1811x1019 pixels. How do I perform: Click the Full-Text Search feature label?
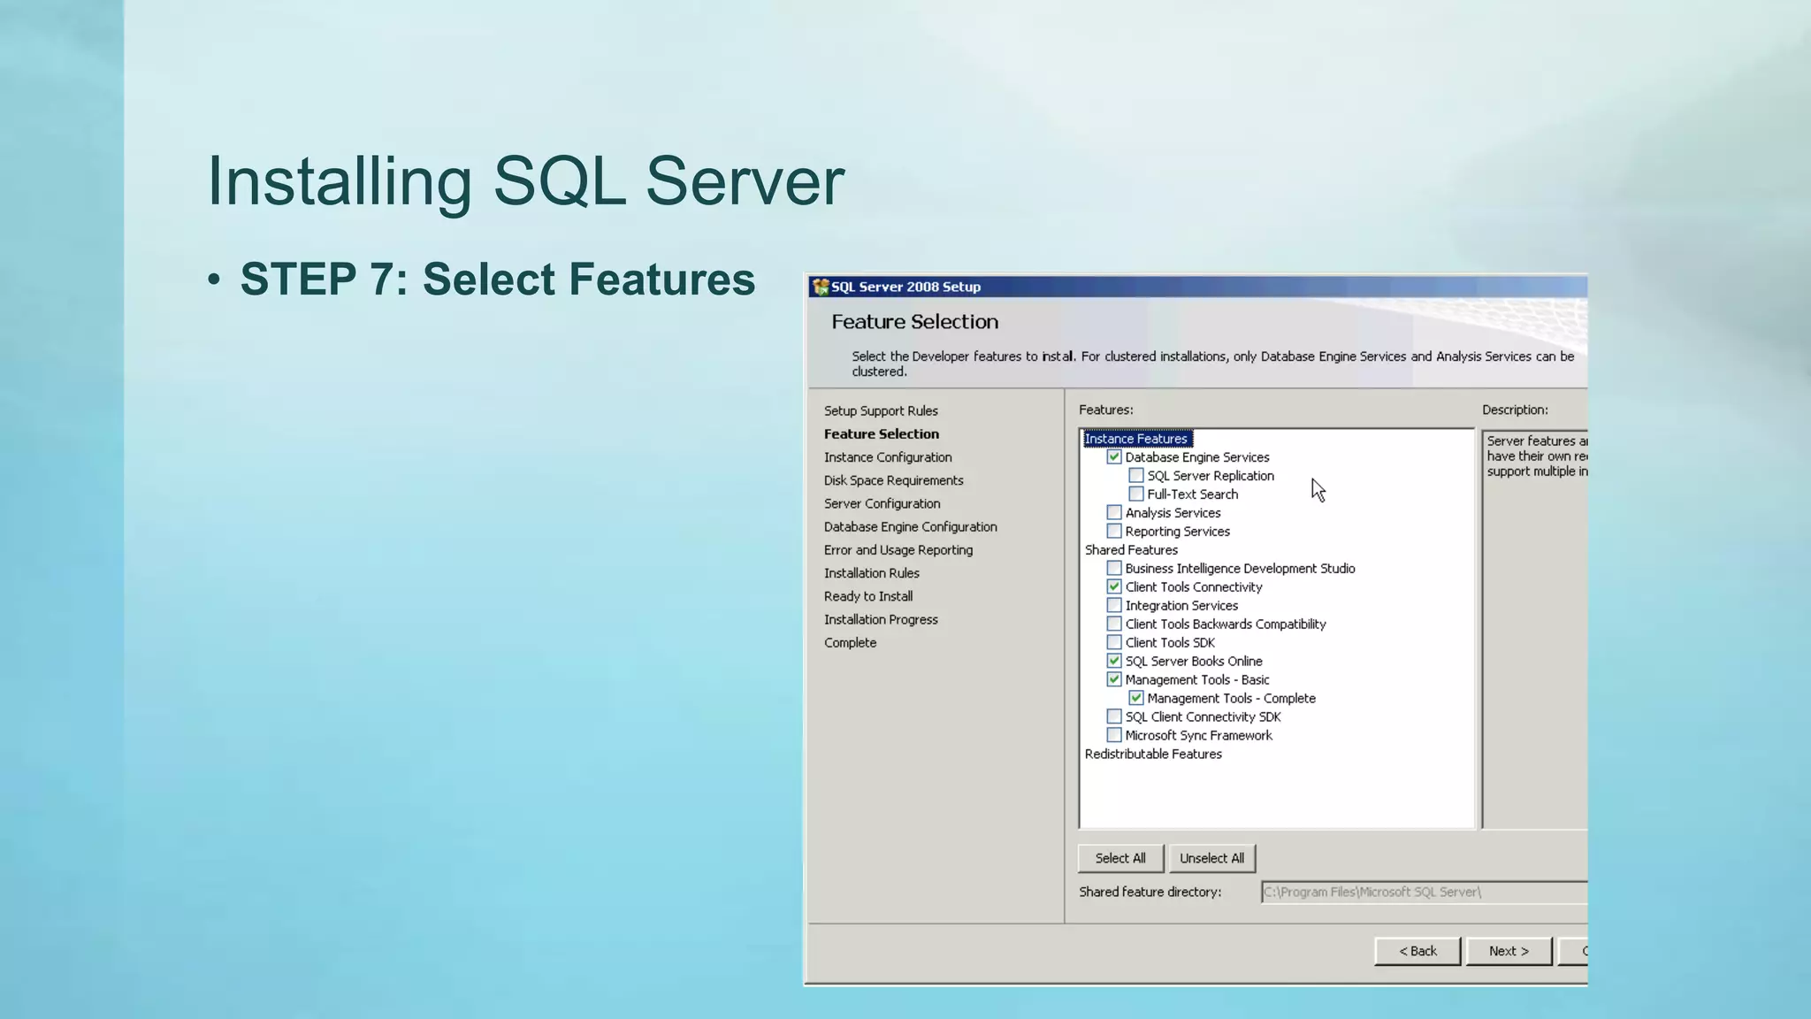point(1193,494)
